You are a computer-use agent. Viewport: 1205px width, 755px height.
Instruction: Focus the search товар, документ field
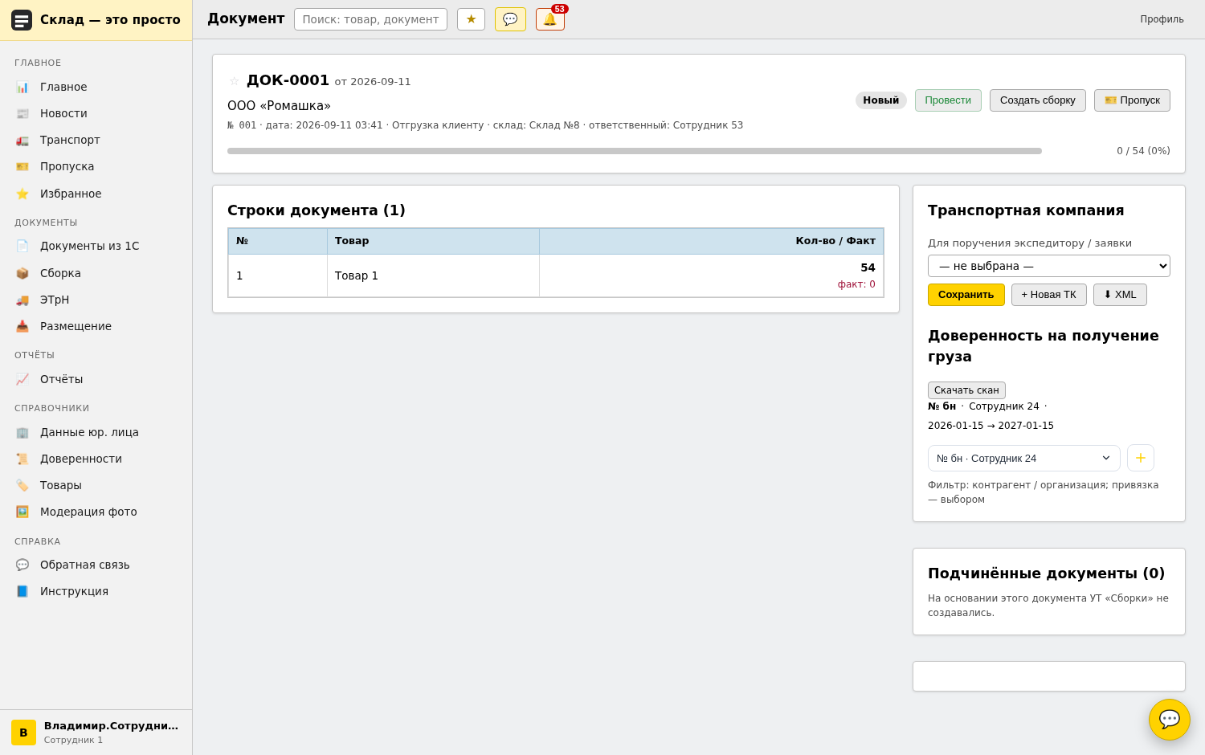pyautogui.click(x=370, y=19)
